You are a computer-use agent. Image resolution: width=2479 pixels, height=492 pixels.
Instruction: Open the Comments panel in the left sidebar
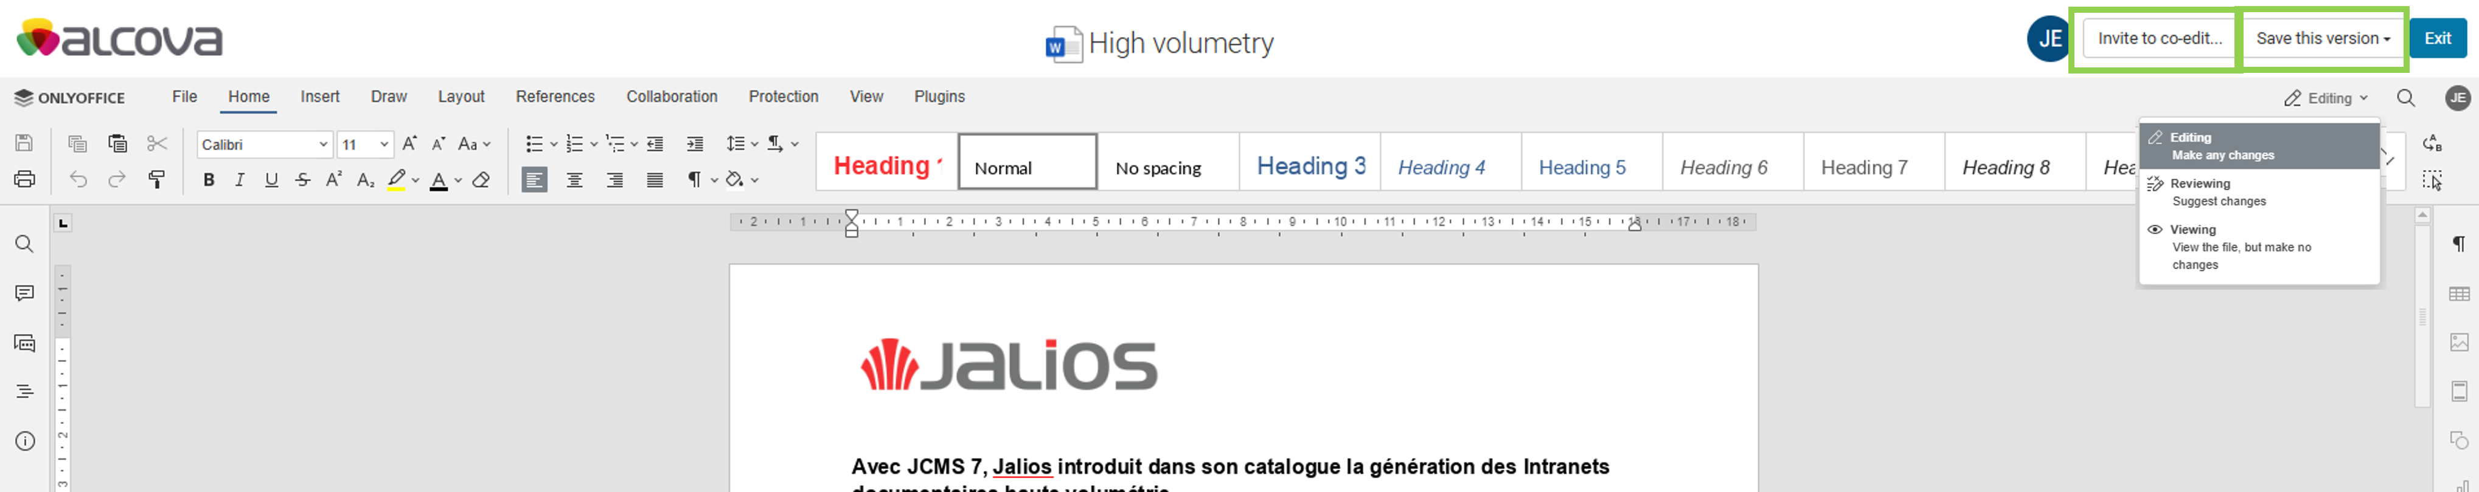[x=24, y=293]
